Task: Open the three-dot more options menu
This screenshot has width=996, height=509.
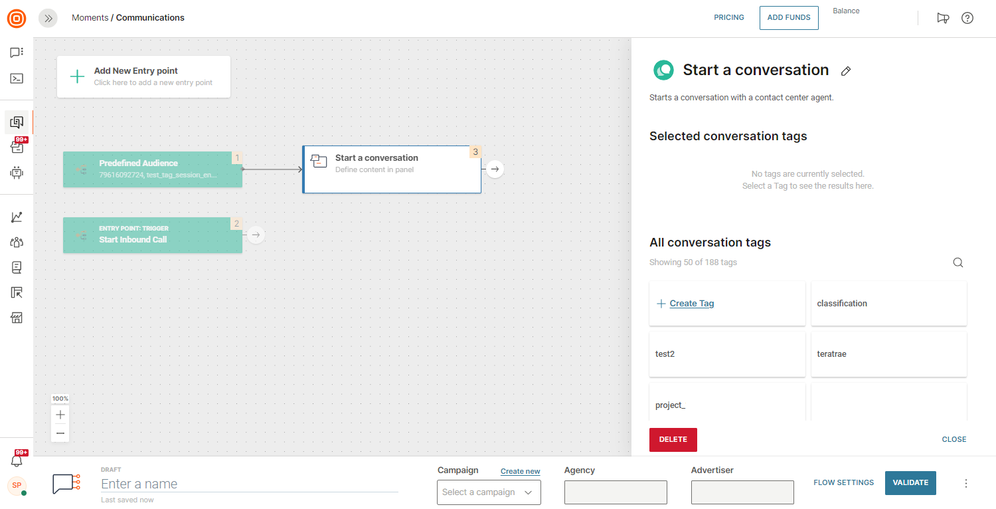Action: click(966, 483)
